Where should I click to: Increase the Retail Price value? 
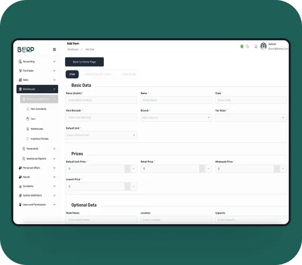coord(208,169)
